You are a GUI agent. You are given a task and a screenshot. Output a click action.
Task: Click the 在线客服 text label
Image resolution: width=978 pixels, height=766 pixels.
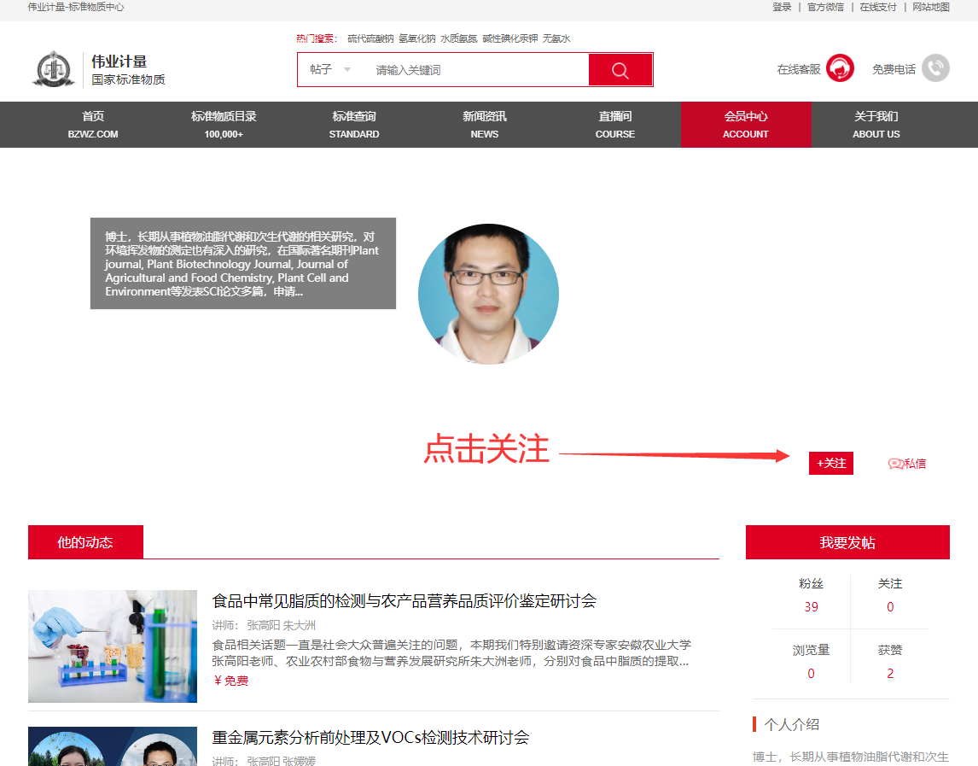tap(799, 69)
